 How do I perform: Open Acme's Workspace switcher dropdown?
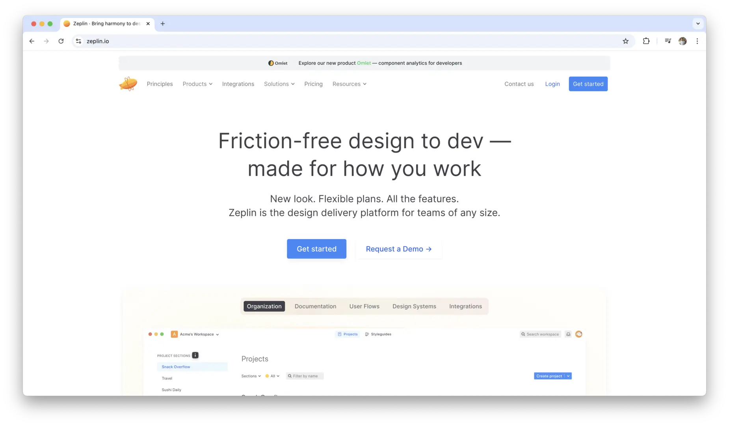(x=199, y=334)
